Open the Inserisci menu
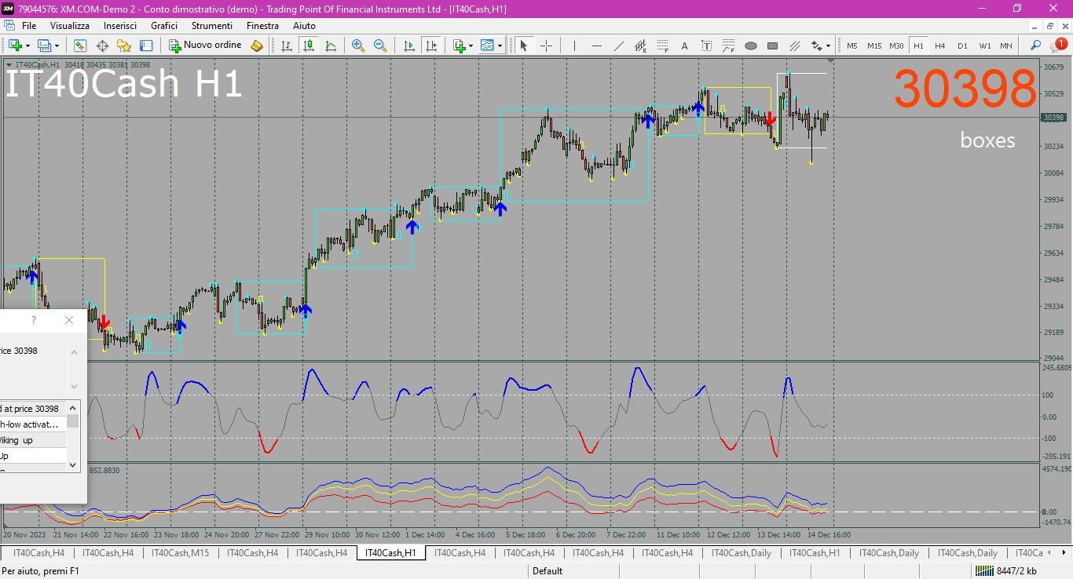 tap(120, 26)
